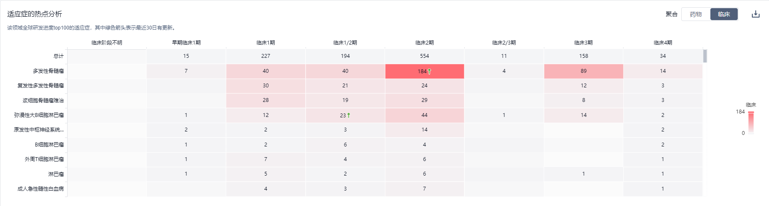Select the 早期临床1期 column header
The image size is (769, 206).
tap(186, 43)
